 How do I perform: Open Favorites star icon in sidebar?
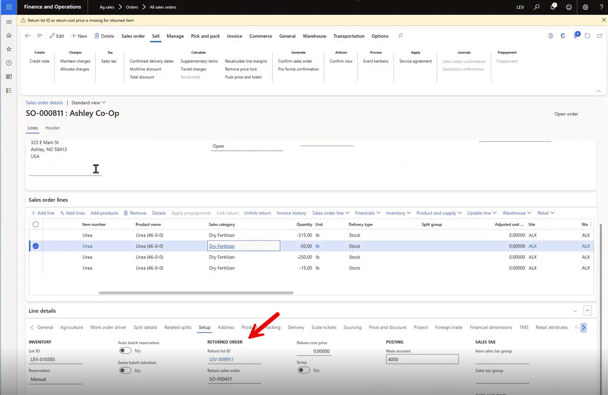(9, 49)
